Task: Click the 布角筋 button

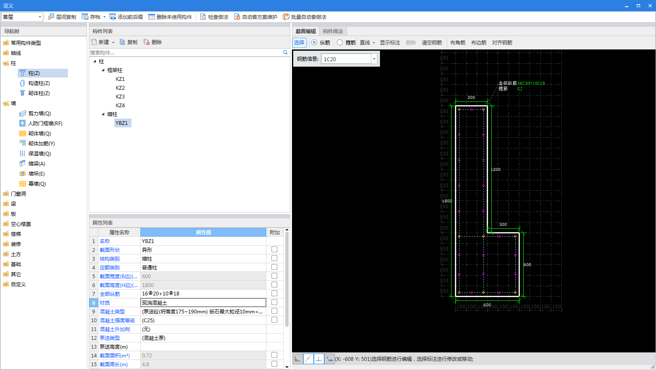Action: tap(458, 43)
